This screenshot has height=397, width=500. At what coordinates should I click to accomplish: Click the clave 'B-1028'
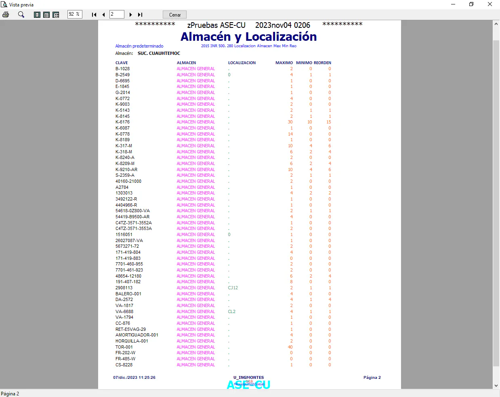(x=123, y=69)
